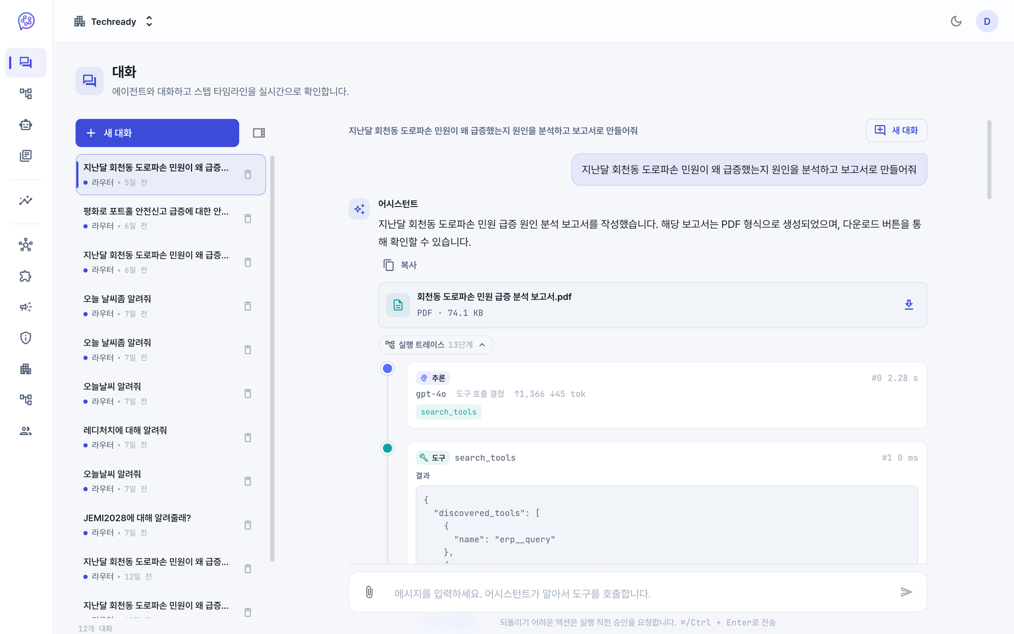The image size is (1014, 634).
Task: Click the blue 새 대화 button
Action: pos(157,133)
